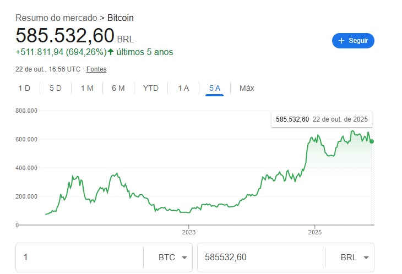Screen dimensions: 402x274
Task: Focus the BRL amount field showing 585532,60
Action: click(x=261, y=257)
